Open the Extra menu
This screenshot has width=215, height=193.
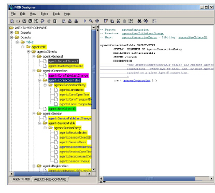tap(45, 14)
